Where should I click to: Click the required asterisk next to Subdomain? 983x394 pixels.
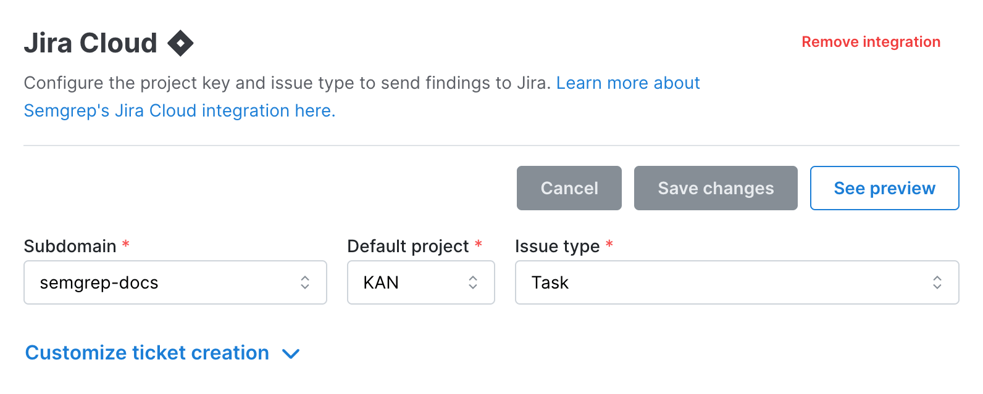(x=125, y=245)
